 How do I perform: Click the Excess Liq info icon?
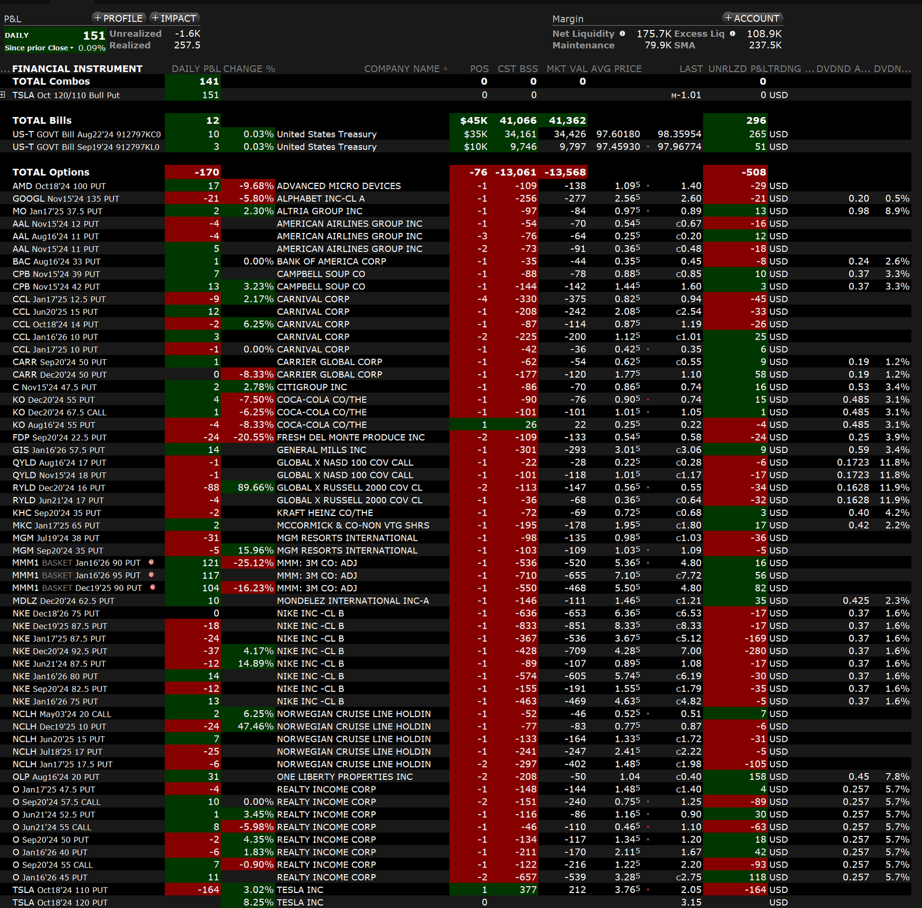[x=732, y=33]
